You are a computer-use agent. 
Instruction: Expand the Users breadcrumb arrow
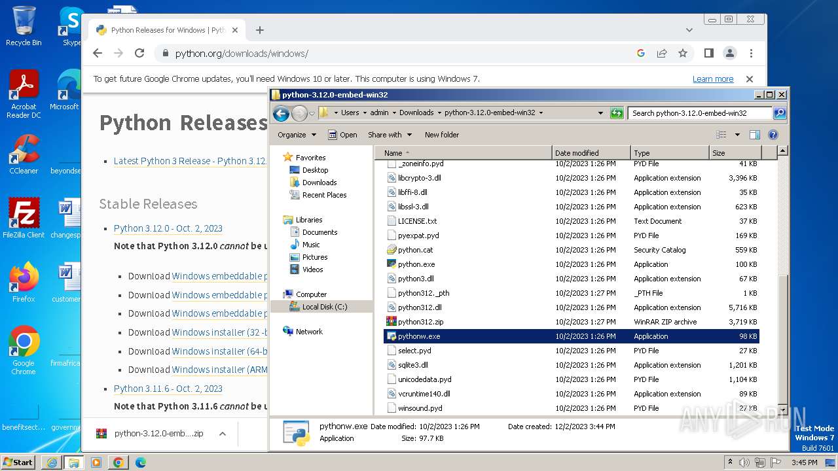(365, 113)
